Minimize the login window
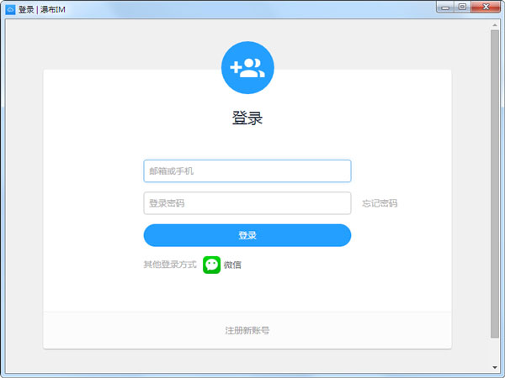The image size is (505, 378). point(446,7)
